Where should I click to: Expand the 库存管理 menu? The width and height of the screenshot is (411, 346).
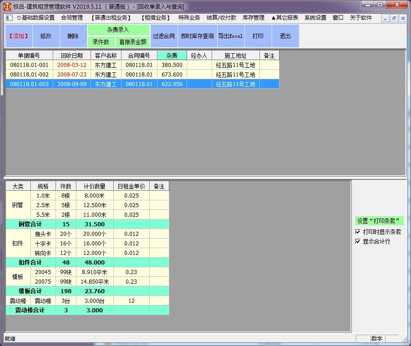pos(254,18)
